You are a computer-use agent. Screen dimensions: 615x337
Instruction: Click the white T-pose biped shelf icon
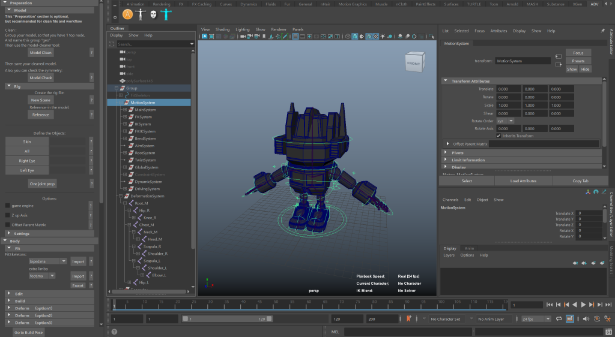(141, 14)
